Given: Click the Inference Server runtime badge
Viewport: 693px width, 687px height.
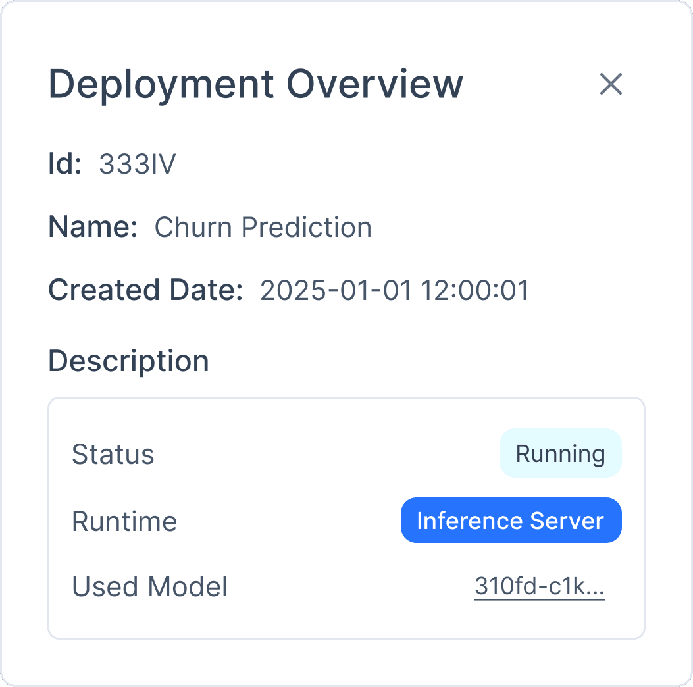Looking at the screenshot, I should click(x=511, y=520).
